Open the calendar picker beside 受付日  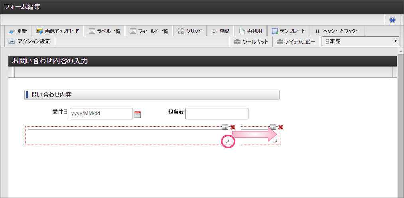pos(138,114)
